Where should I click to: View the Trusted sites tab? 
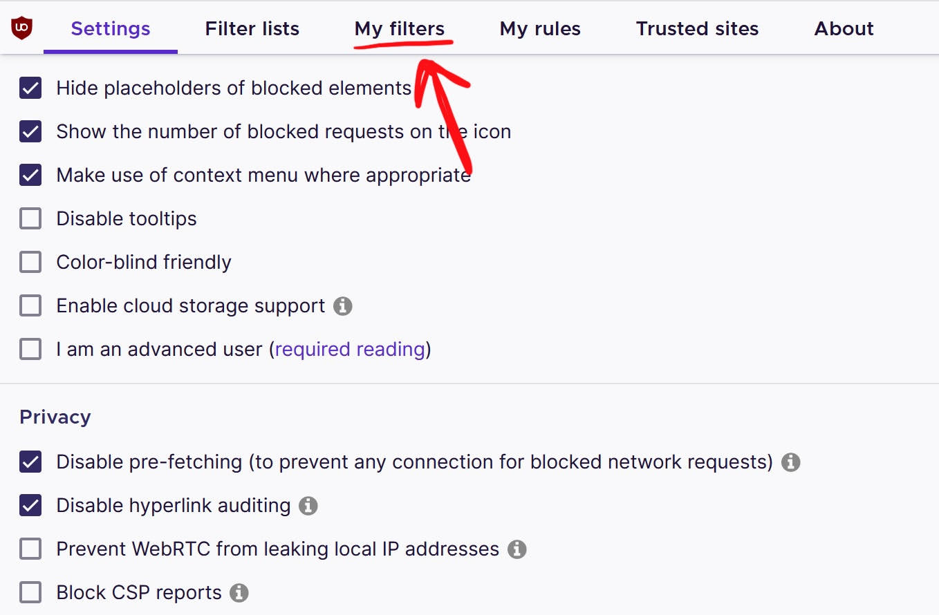[697, 28]
